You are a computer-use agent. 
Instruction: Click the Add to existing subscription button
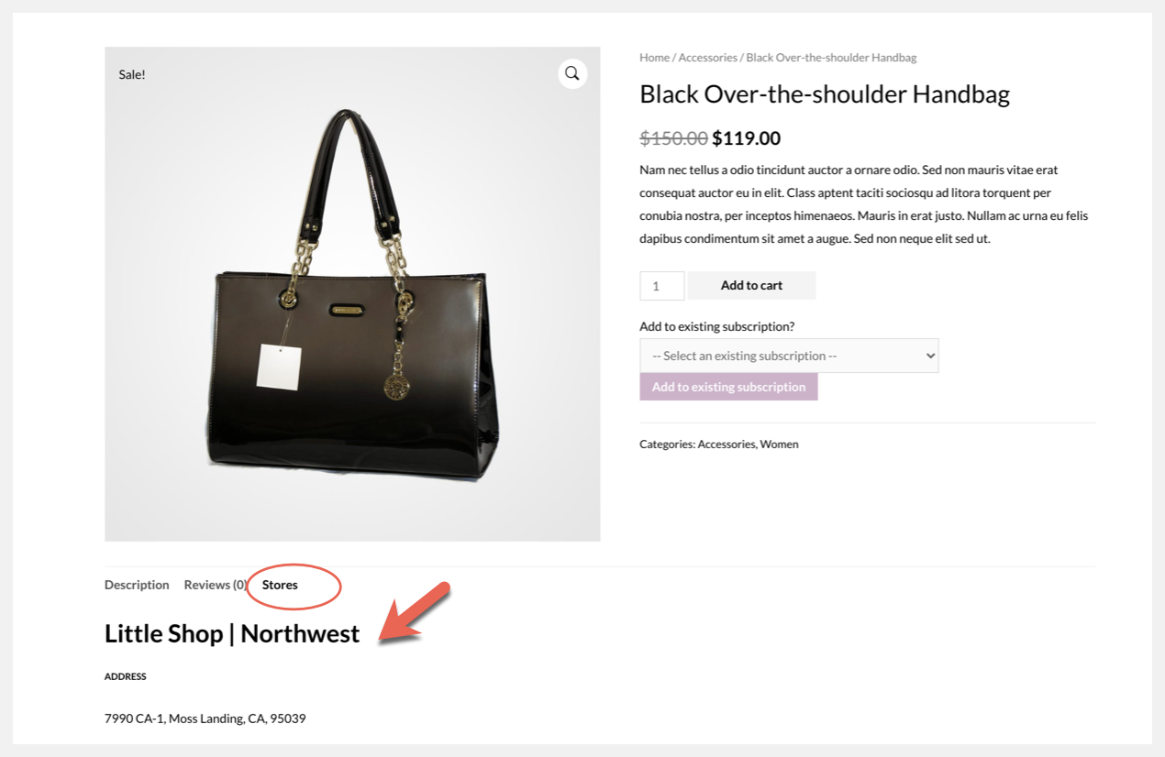click(728, 387)
